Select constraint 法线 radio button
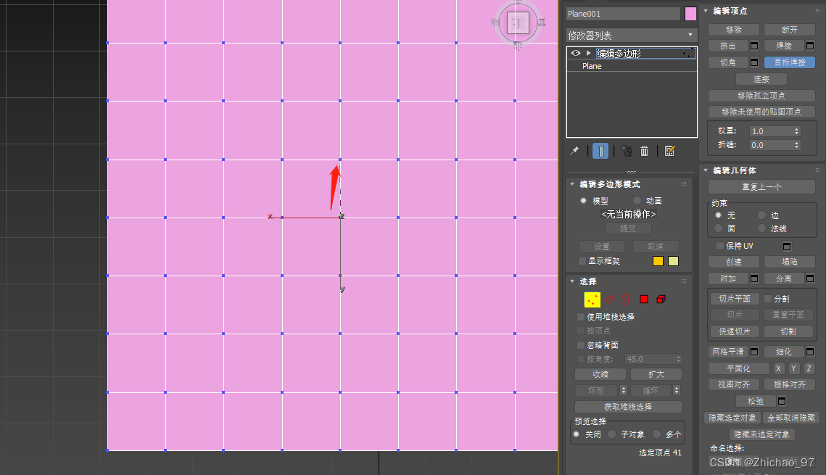 click(761, 228)
